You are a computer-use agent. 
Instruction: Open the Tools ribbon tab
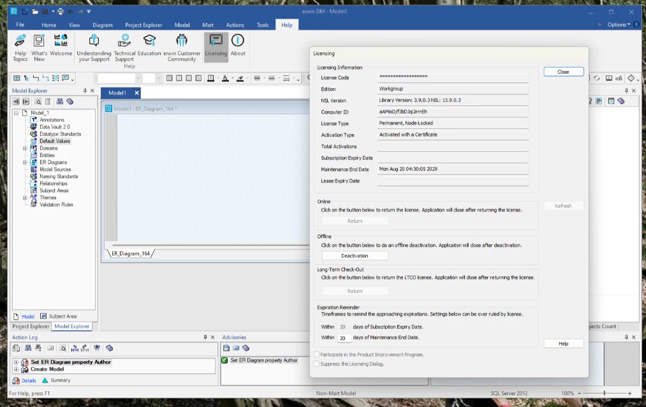click(x=263, y=25)
